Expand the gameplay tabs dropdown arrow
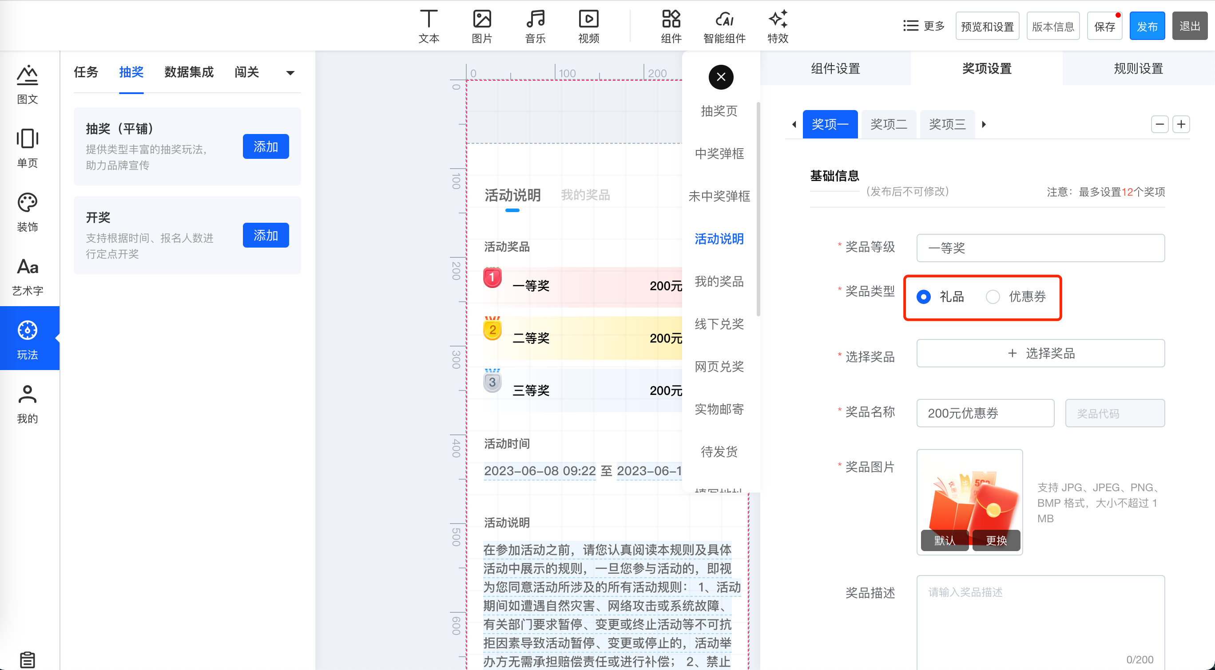The width and height of the screenshot is (1215, 670). [x=290, y=73]
